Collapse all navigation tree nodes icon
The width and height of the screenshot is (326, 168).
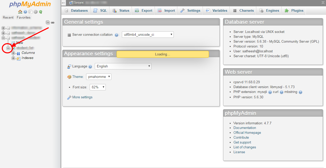point(48,22)
